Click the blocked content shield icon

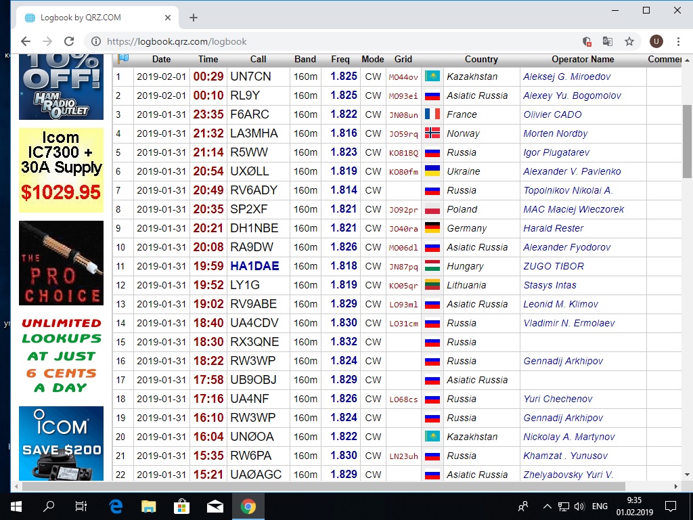(587, 41)
